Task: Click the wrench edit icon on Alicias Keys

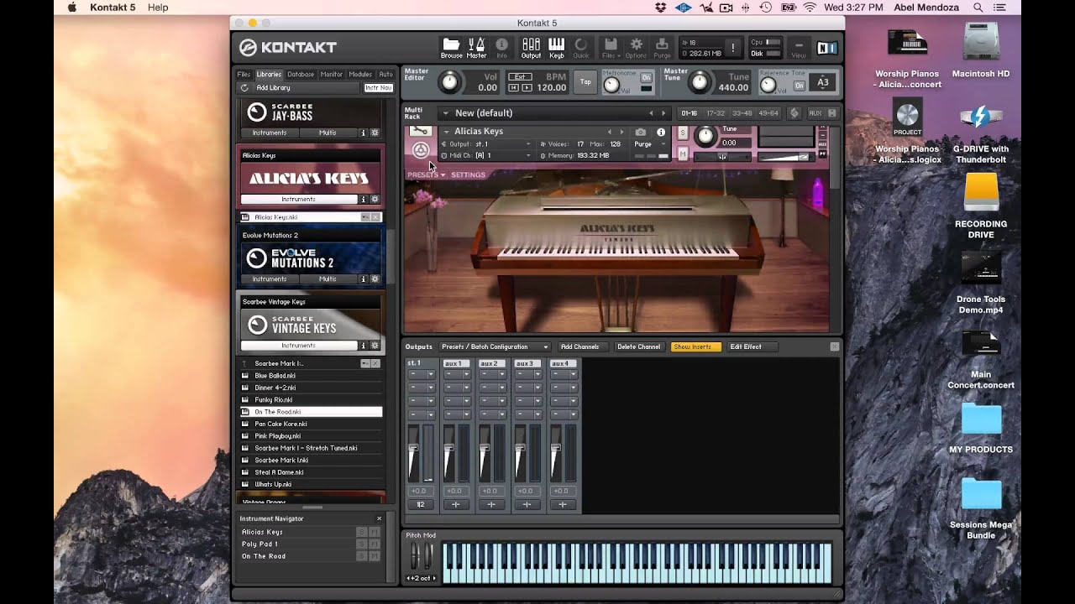Action: click(x=421, y=132)
